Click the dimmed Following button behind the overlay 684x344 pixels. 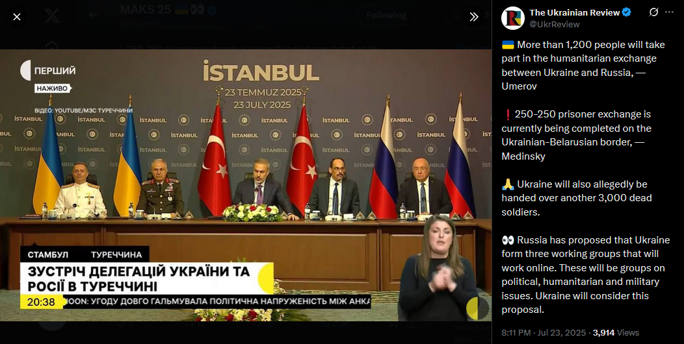tap(386, 15)
